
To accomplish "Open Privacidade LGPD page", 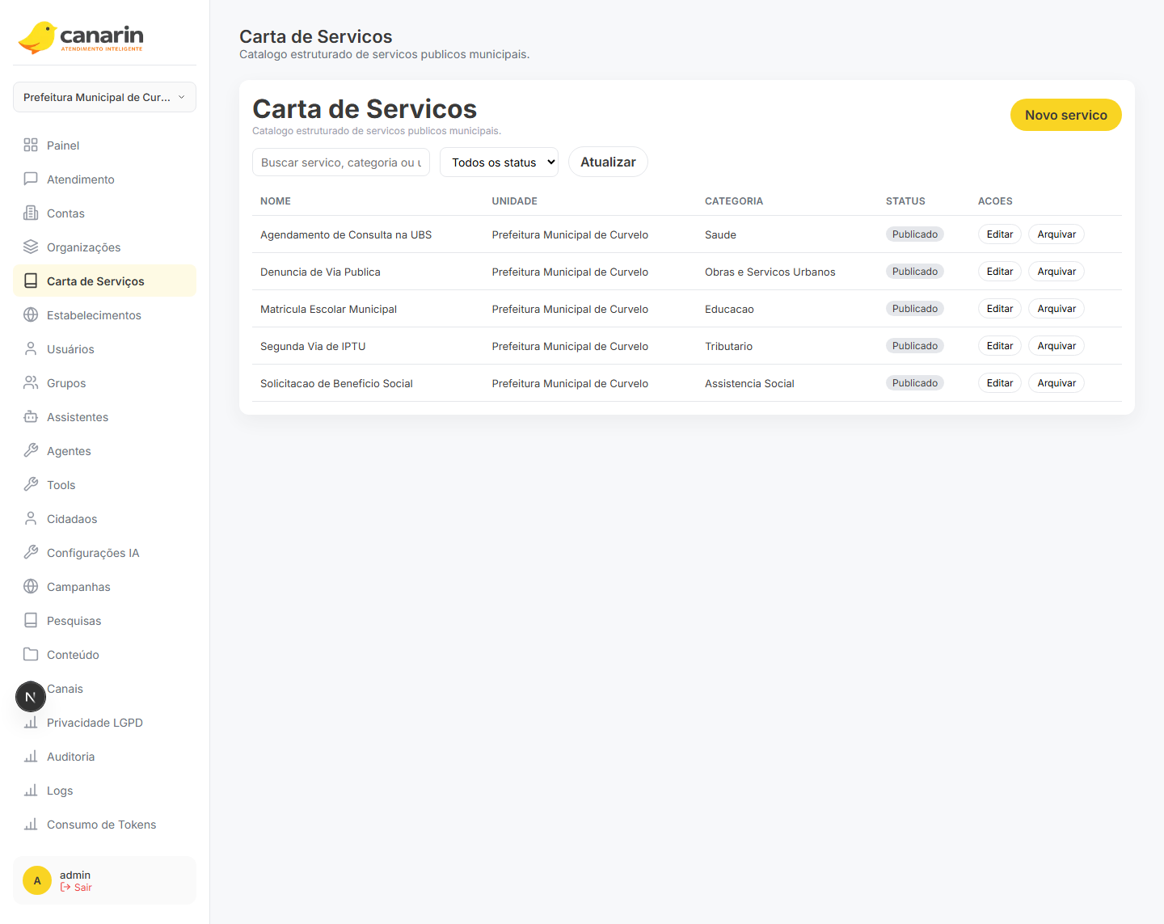I will tap(104, 723).
